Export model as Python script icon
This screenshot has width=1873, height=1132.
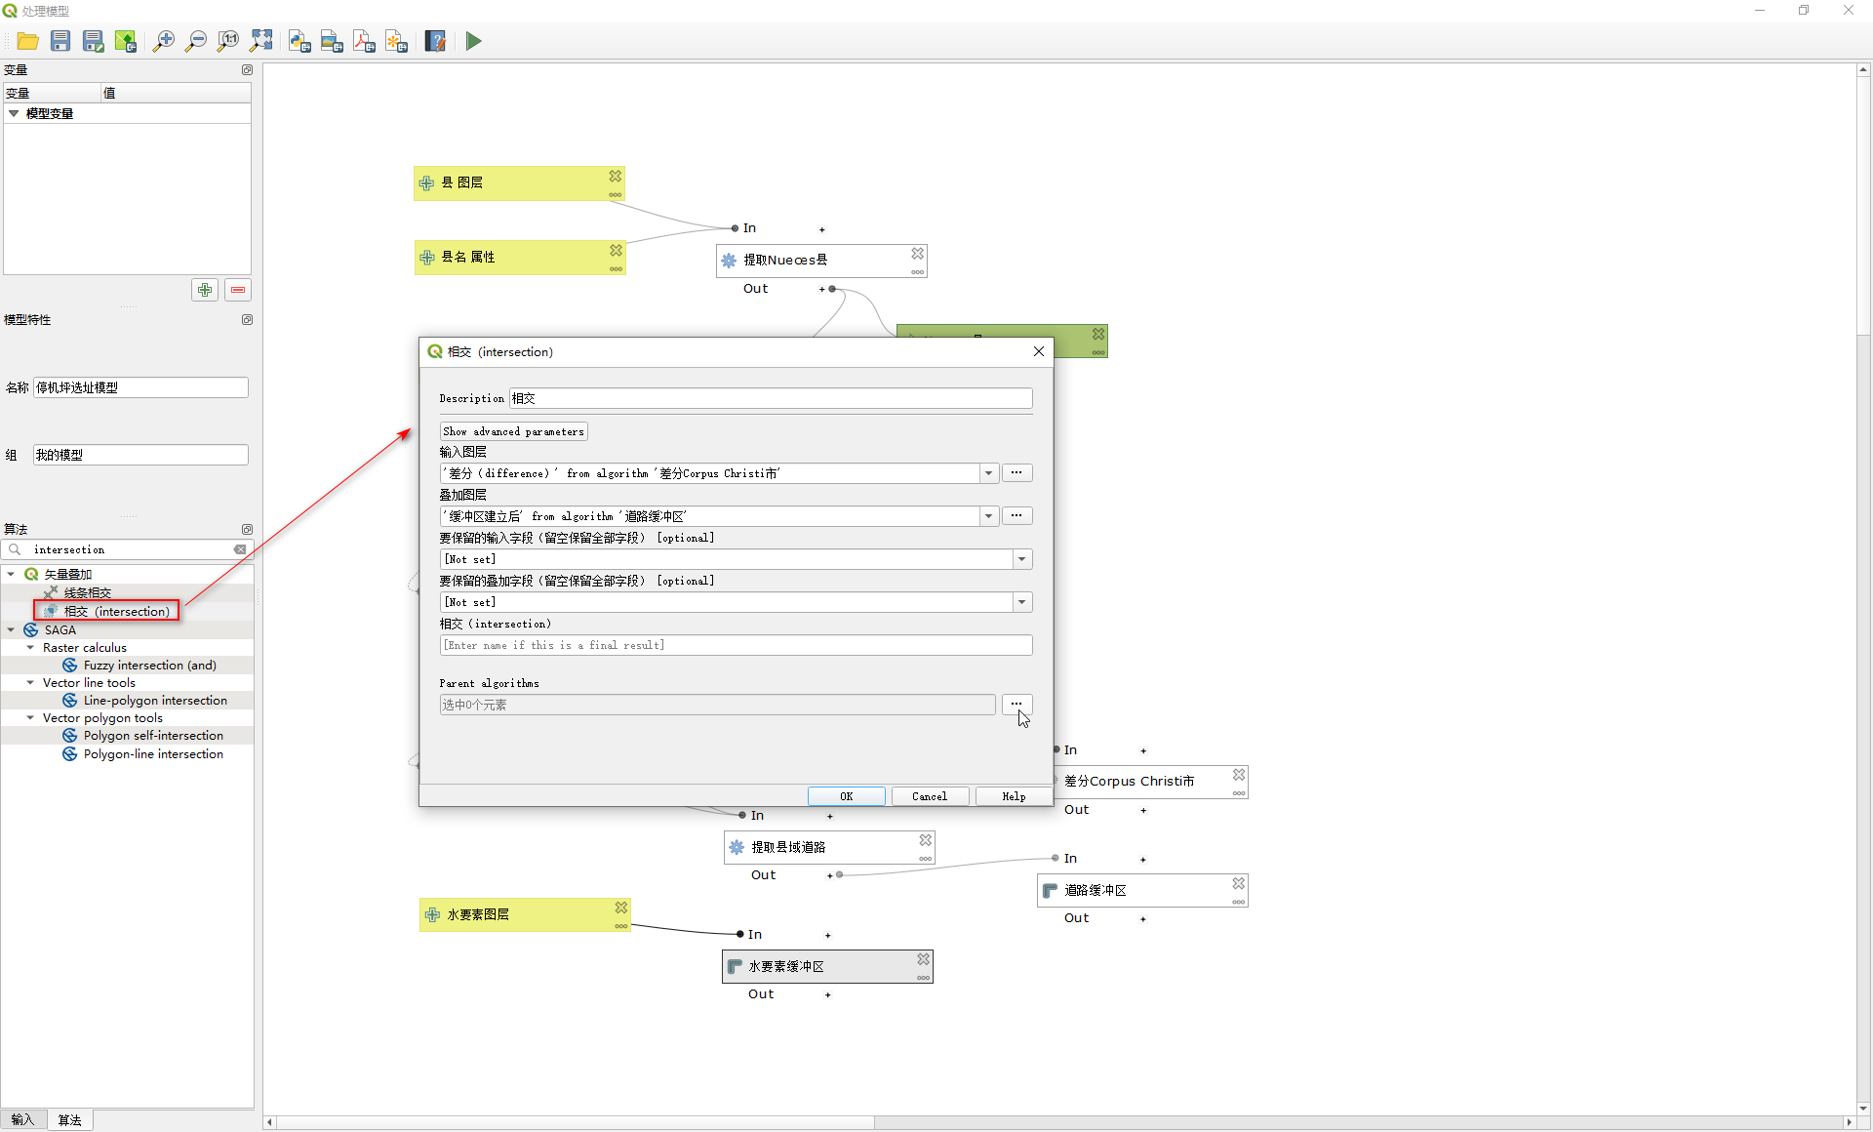299,41
